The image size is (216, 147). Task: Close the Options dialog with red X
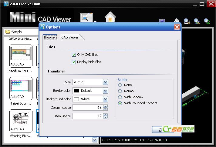pyautogui.click(x=177, y=27)
